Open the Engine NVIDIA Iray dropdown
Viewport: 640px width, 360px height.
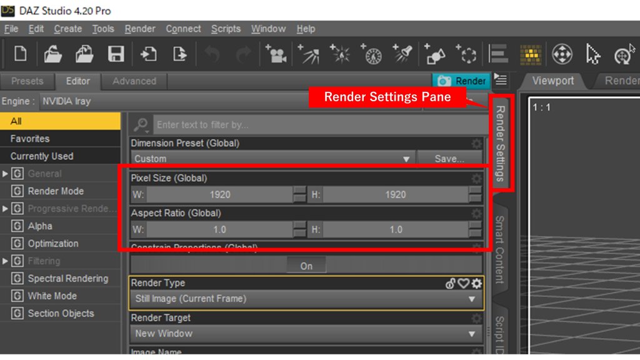[x=231, y=101]
